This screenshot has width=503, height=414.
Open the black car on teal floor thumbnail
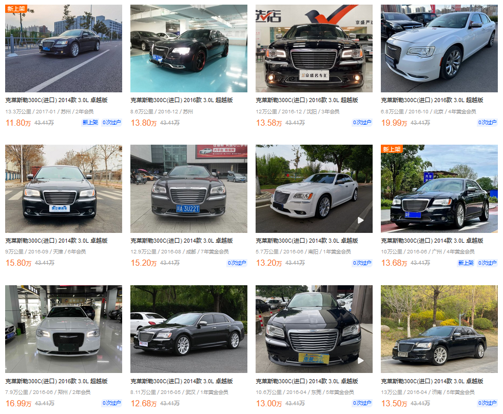[x=189, y=48]
